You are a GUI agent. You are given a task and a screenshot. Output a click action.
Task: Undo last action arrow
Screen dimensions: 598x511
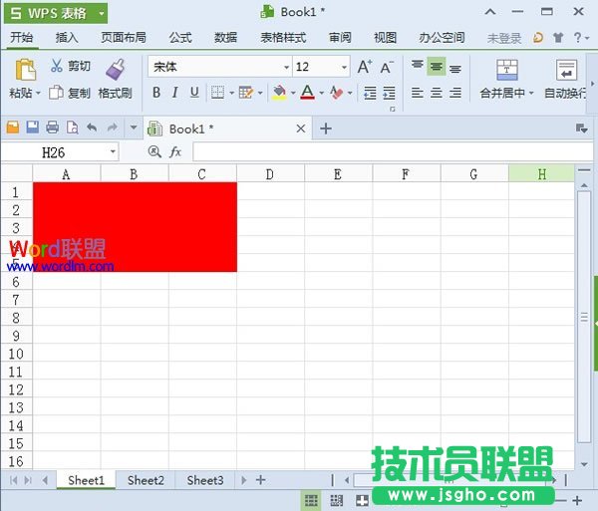tap(92, 128)
